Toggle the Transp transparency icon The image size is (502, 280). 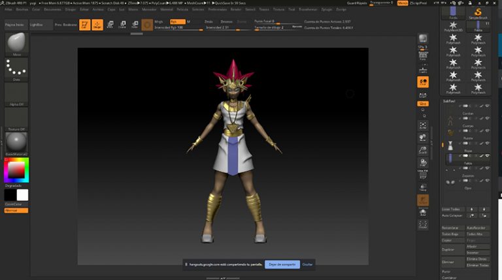tap(423, 187)
